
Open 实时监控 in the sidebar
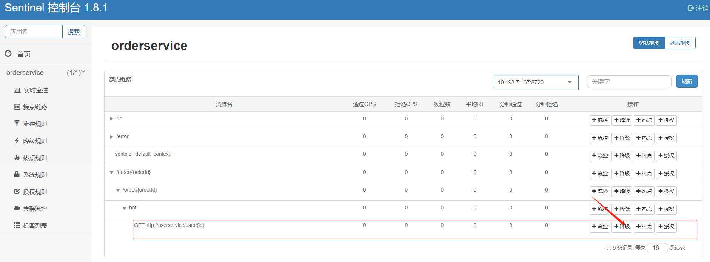point(36,90)
